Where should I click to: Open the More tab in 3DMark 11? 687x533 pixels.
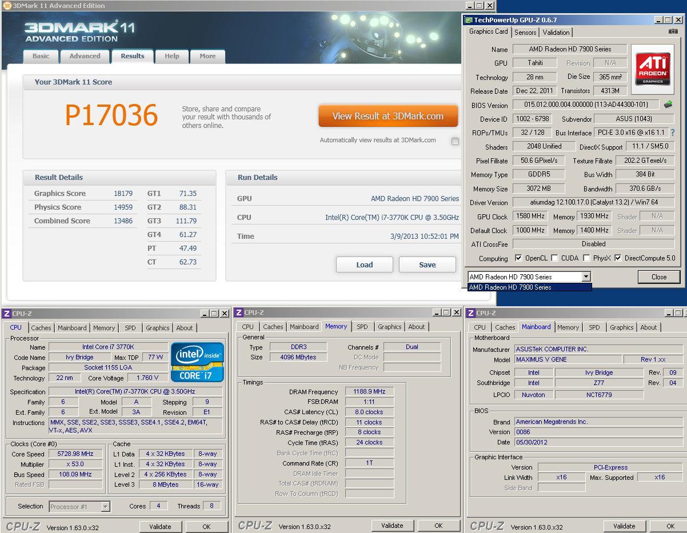[207, 57]
